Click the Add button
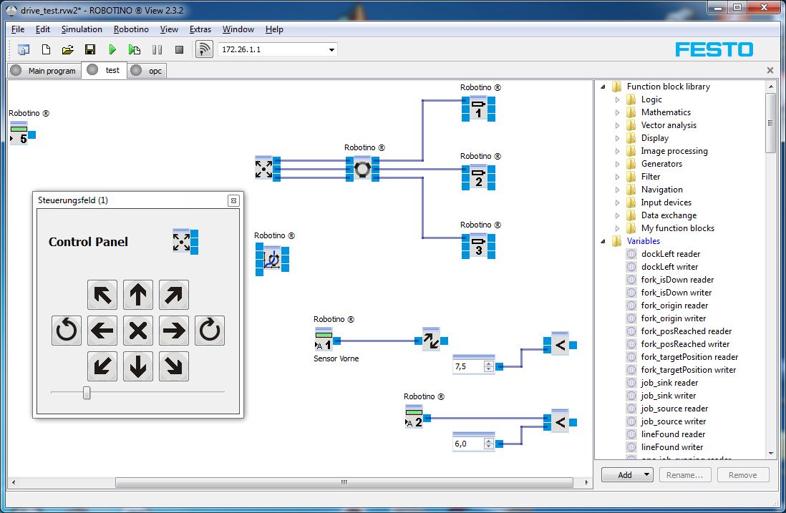The height and width of the screenshot is (513, 786). click(x=625, y=475)
